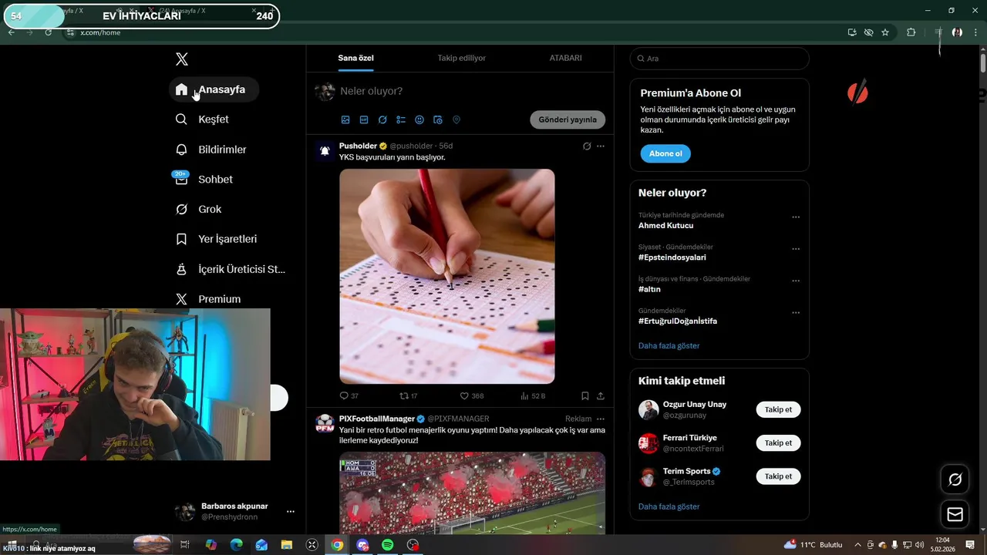This screenshot has height=555, width=987.
Task: Bookmark the Pusholder post
Action: (x=584, y=395)
